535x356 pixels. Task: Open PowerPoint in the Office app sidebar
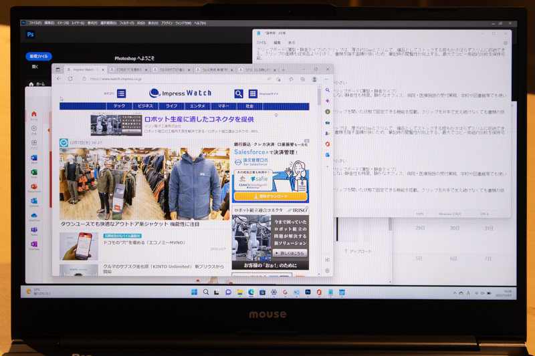point(34,187)
